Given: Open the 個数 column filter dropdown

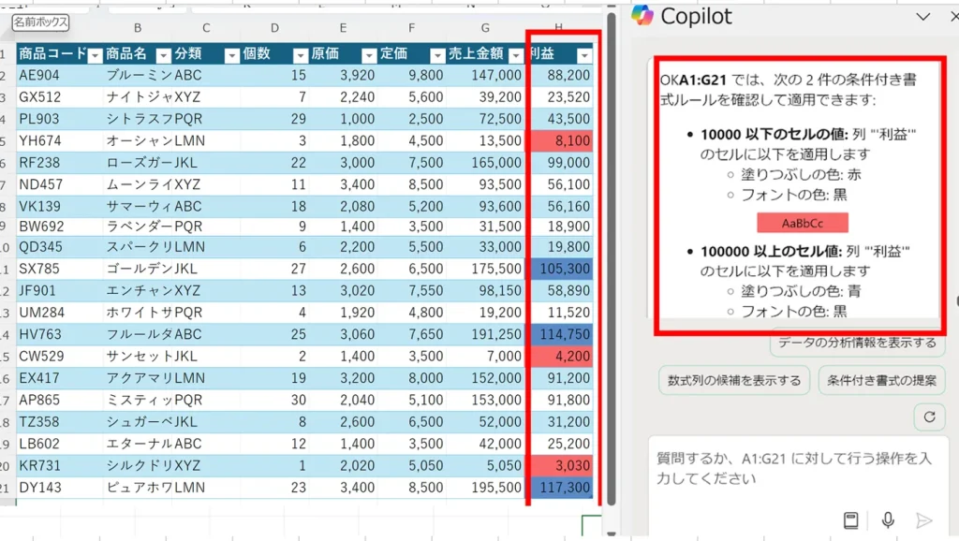Looking at the screenshot, I should (x=300, y=55).
